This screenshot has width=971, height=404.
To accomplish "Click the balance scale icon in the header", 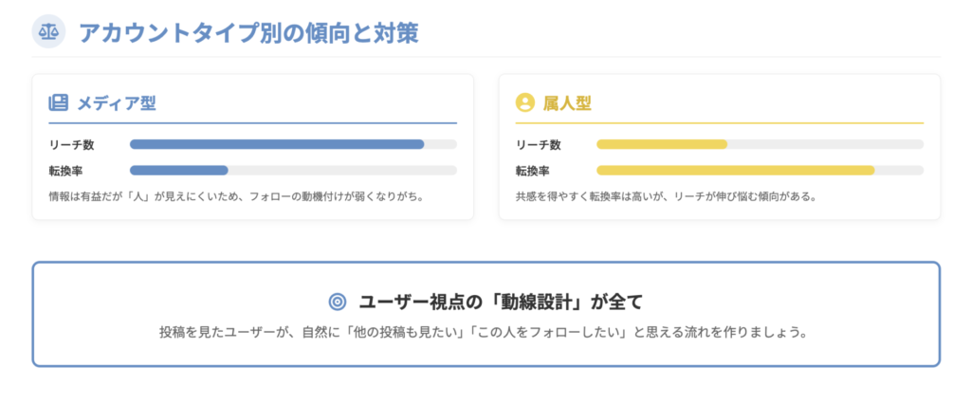I will pyautogui.click(x=47, y=31).
